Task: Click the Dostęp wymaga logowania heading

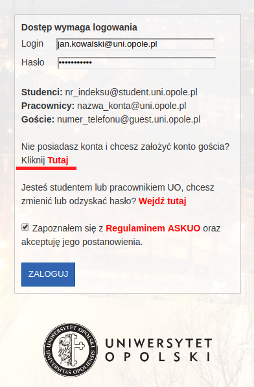Action: 79,27
